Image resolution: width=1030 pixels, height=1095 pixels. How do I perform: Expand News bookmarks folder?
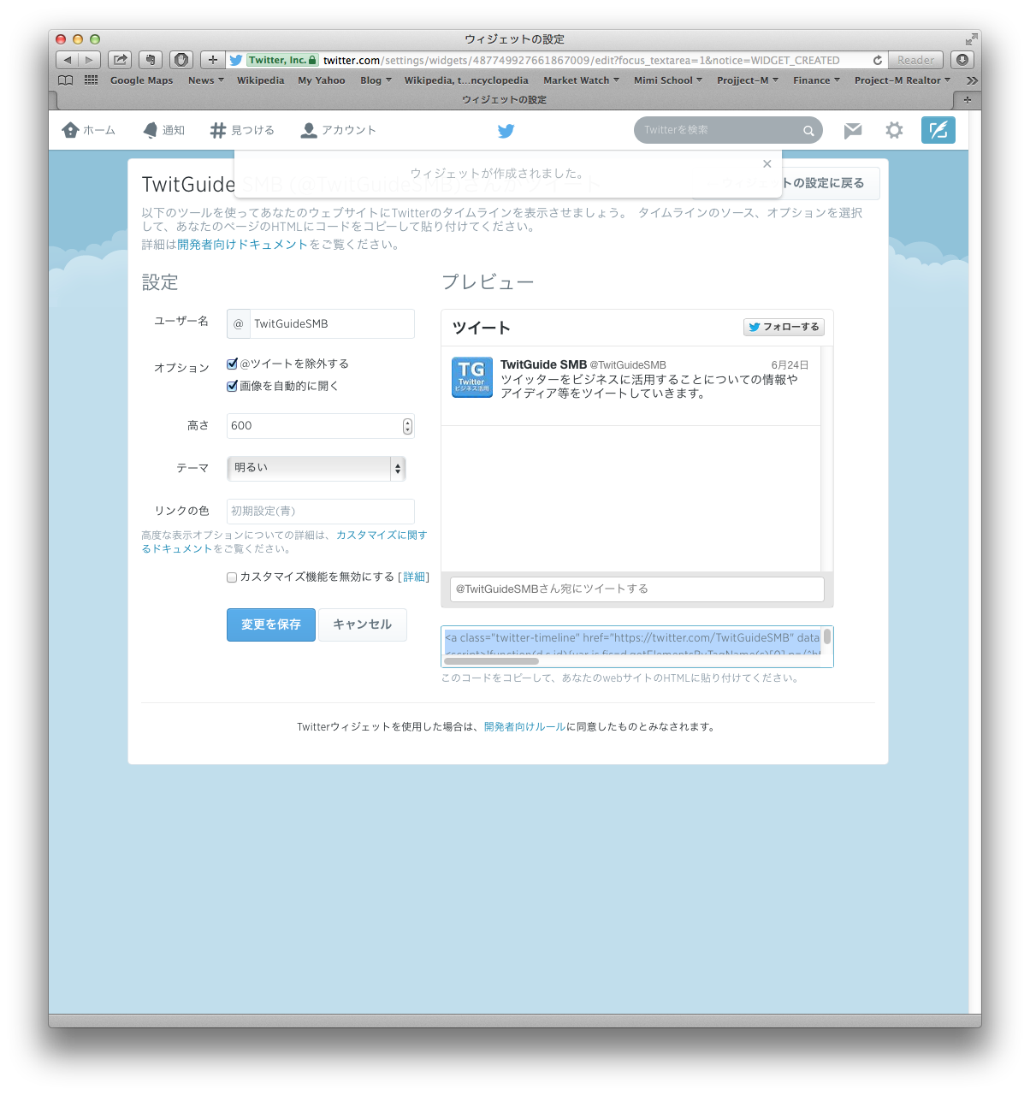(206, 80)
